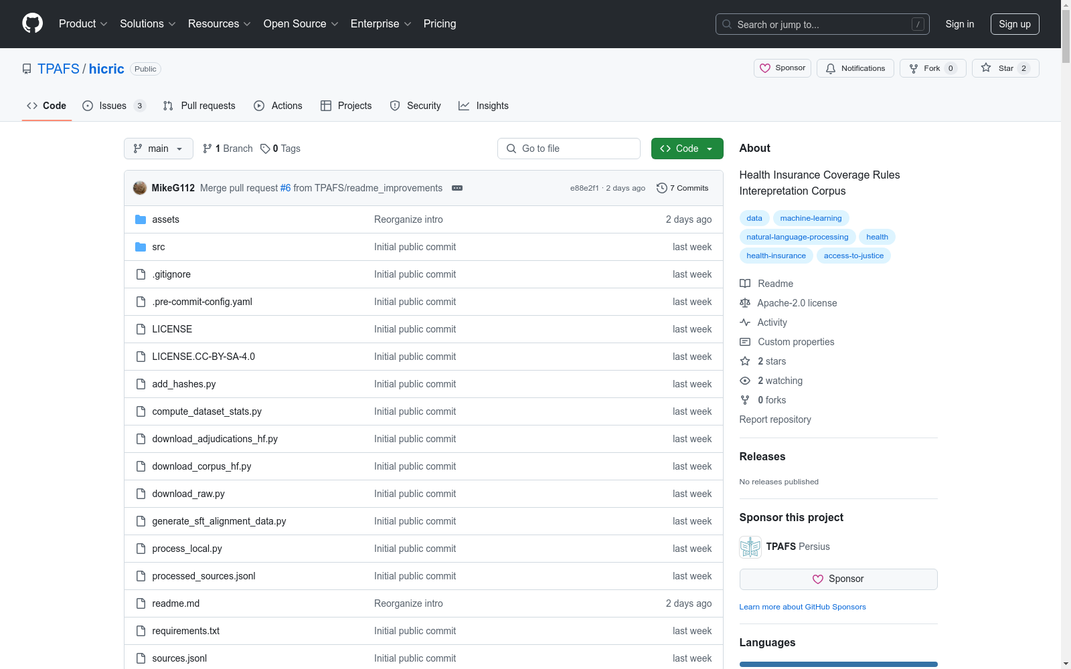Click the Sign in link
Screen dimensions: 1071x669
[960, 24]
